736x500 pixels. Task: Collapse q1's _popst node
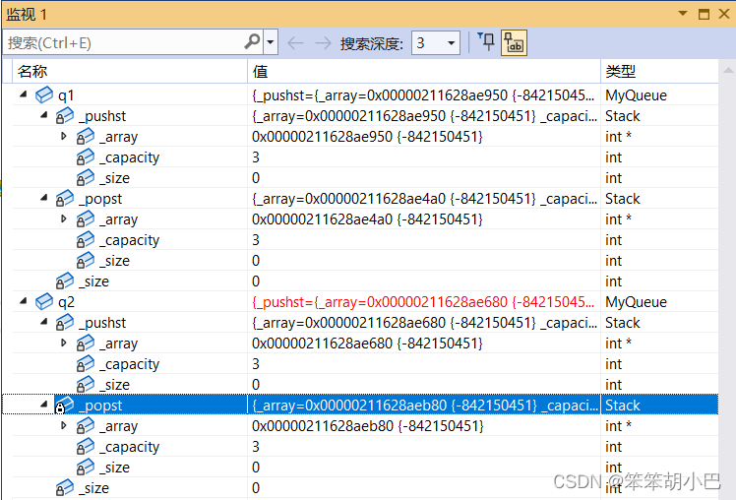43,198
